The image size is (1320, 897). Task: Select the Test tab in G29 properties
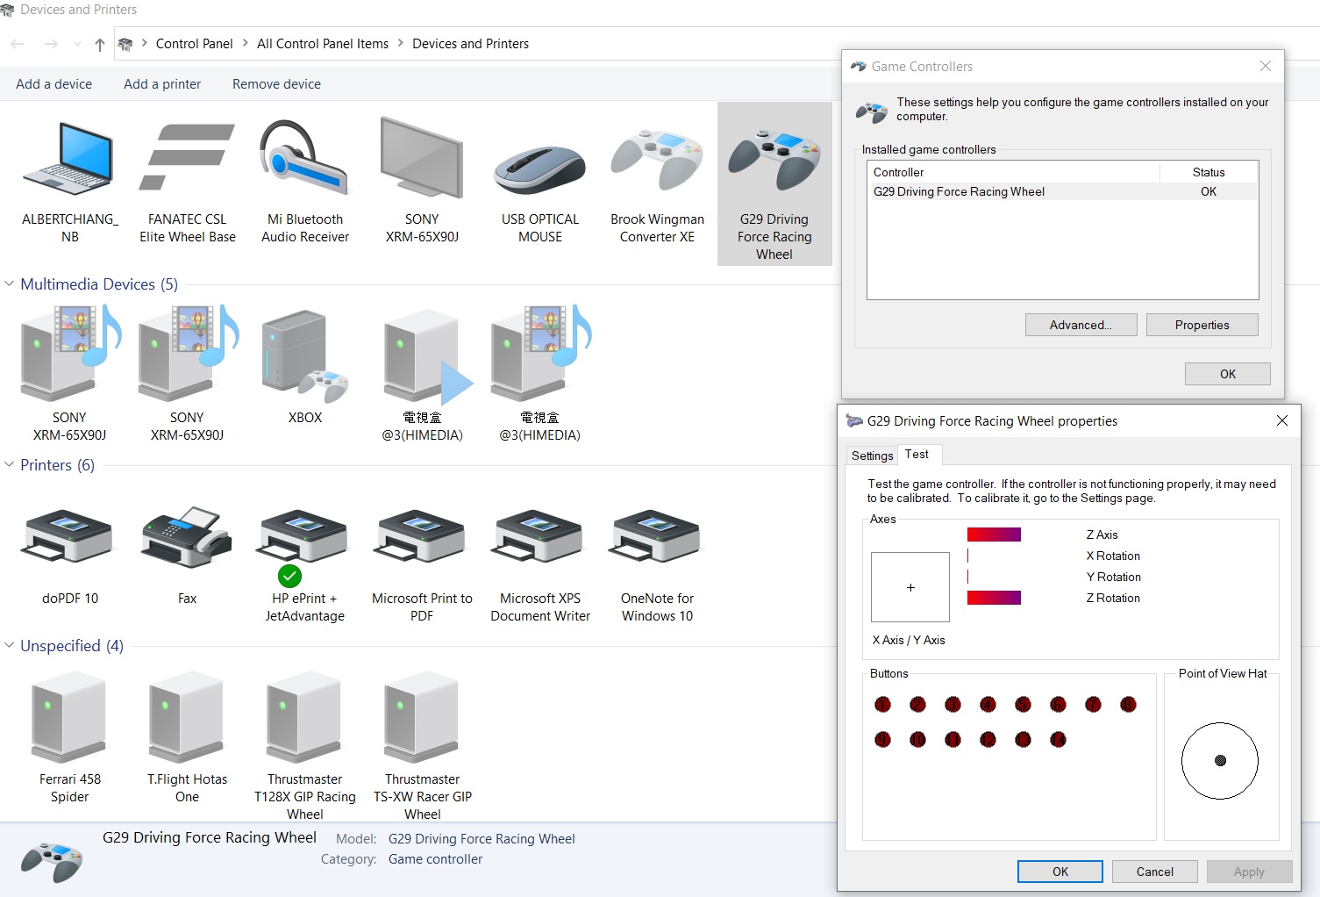917,454
